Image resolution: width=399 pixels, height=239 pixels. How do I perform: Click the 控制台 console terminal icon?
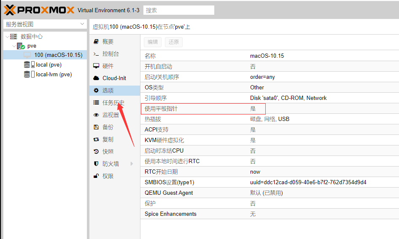tap(96, 54)
